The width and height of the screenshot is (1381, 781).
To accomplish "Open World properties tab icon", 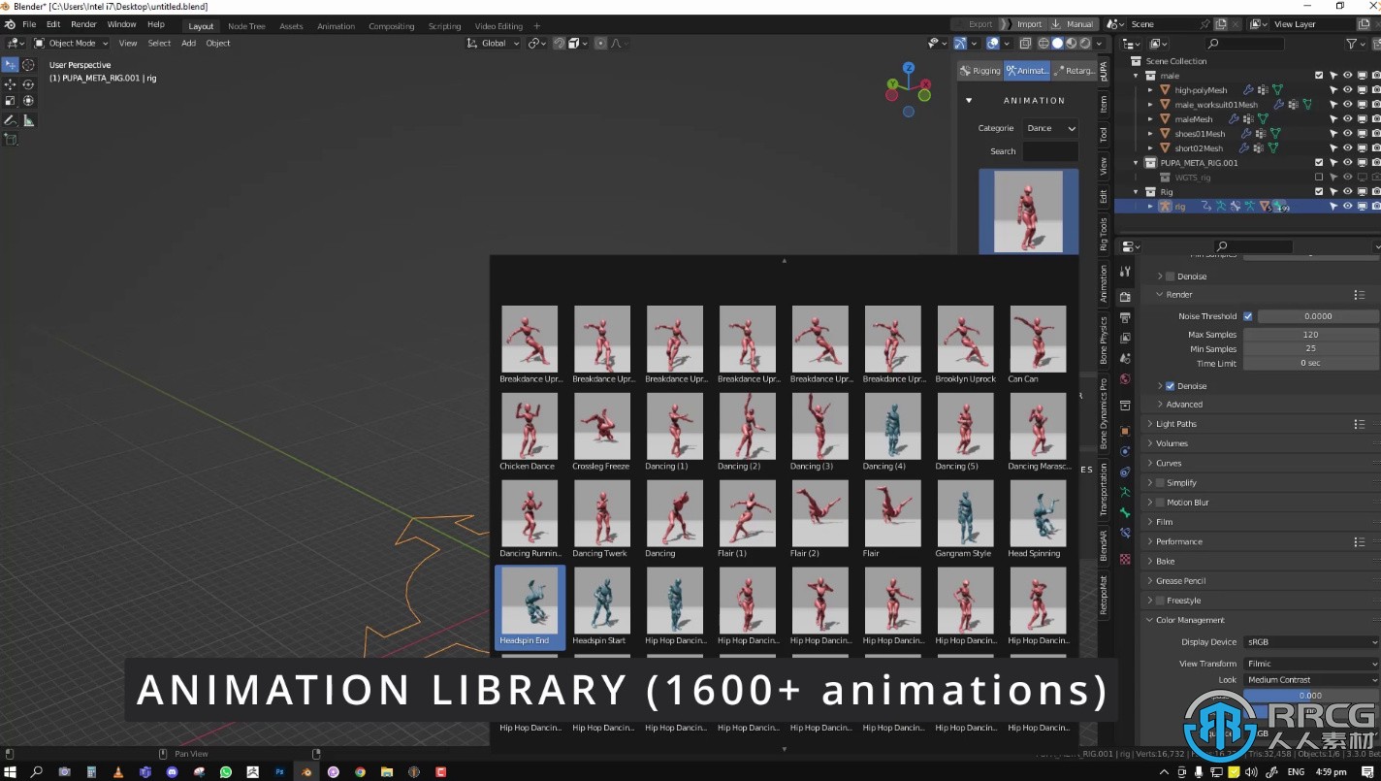I will click(x=1125, y=379).
